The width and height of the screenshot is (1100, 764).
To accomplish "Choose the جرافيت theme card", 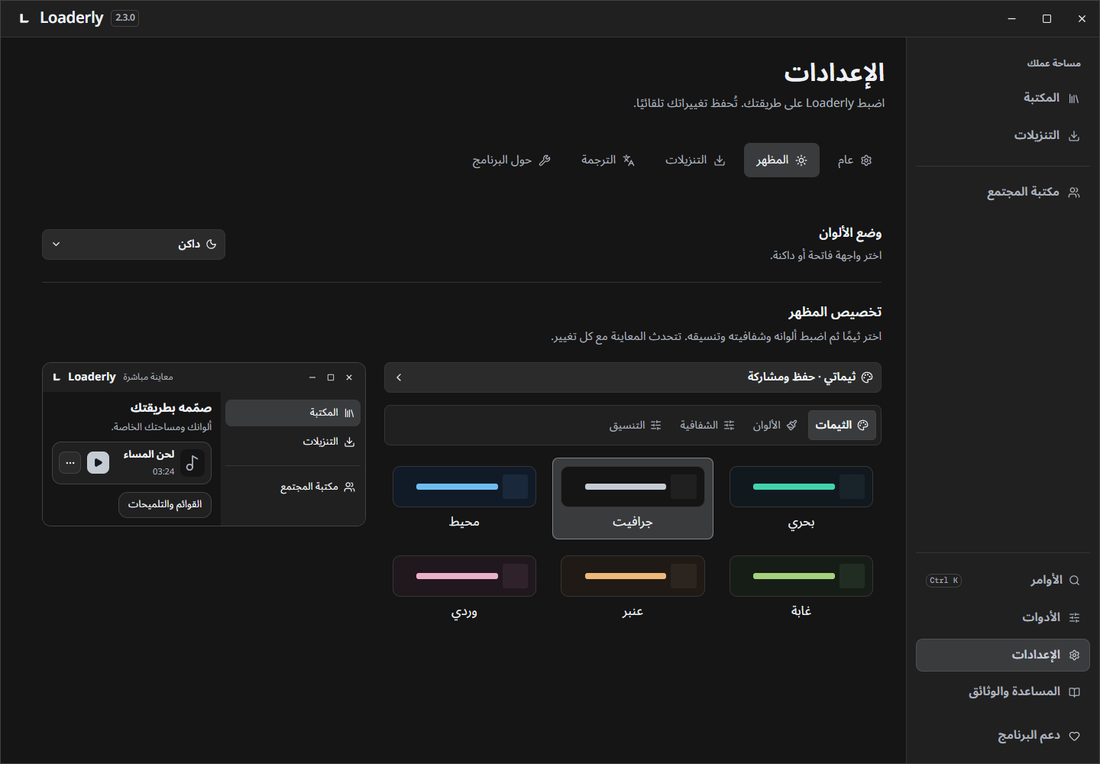I will click(x=632, y=499).
